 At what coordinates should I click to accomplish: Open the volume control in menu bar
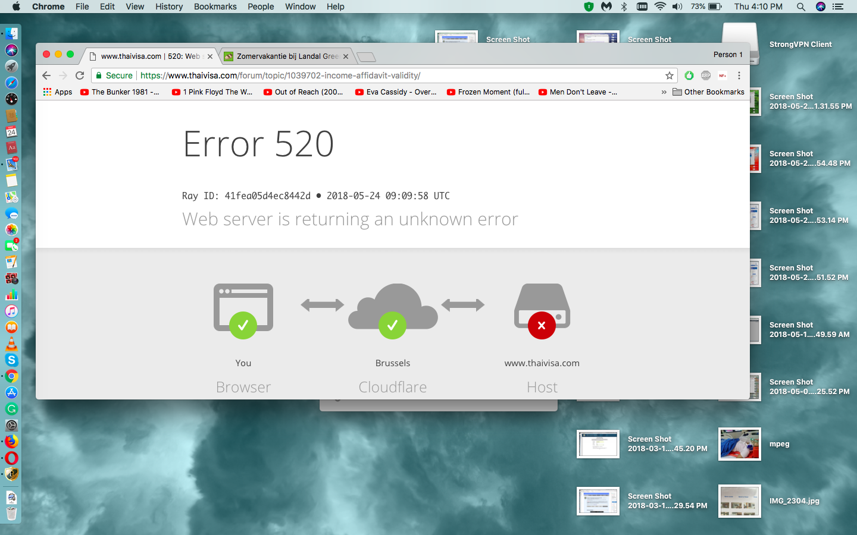tap(677, 7)
